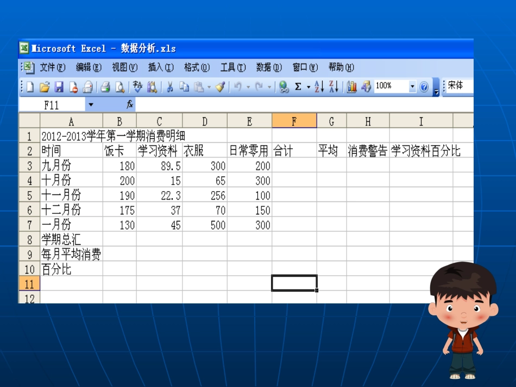Select the Format Painter brush
Screen dimensions: 516x387
220,87
